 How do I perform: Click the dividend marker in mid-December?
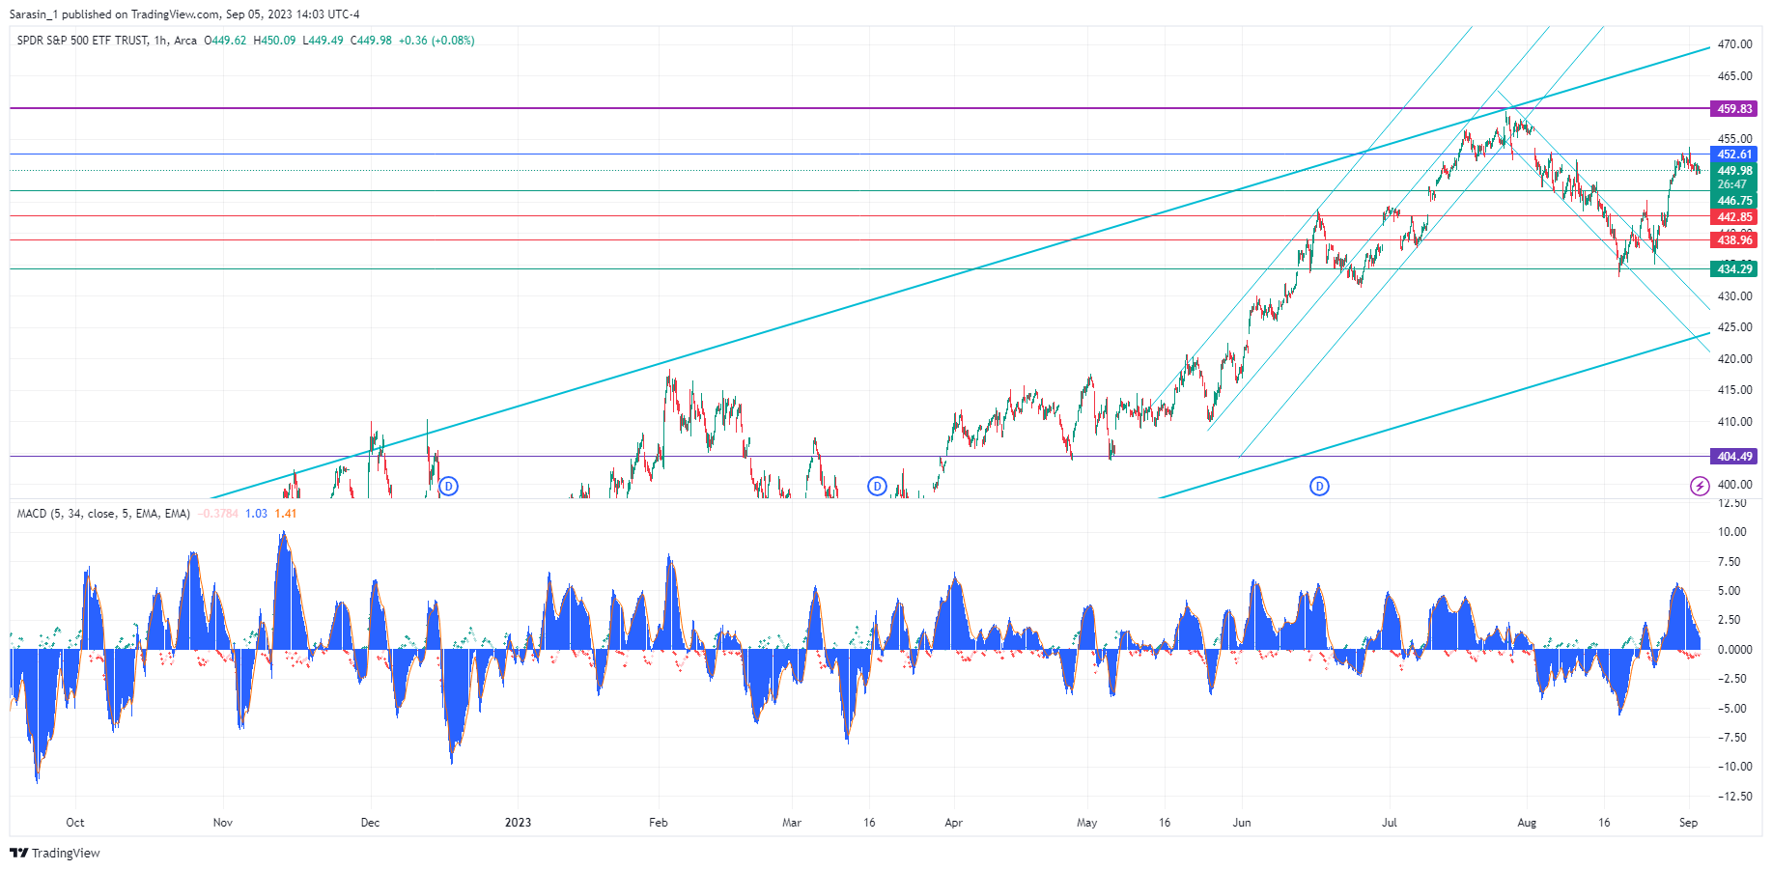point(448,486)
